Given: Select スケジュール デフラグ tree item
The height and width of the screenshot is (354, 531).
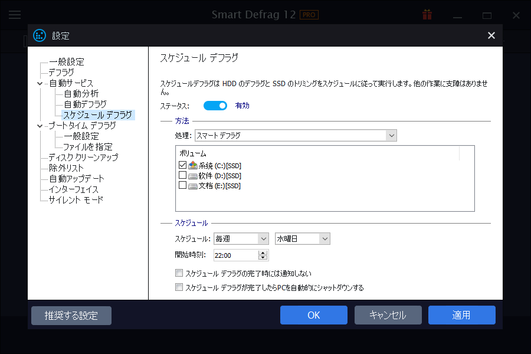Looking at the screenshot, I should 98,115.
